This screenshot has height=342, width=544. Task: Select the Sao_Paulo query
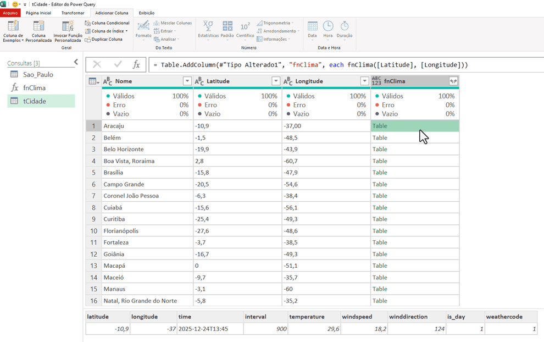[38, 75]
